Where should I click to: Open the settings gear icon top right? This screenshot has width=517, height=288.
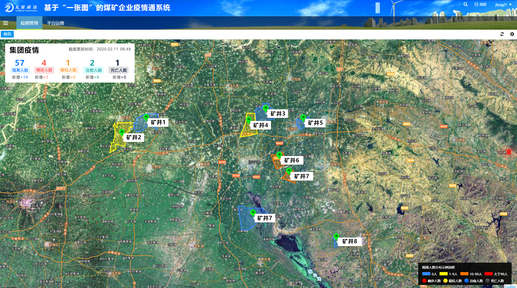coord(511,34)
